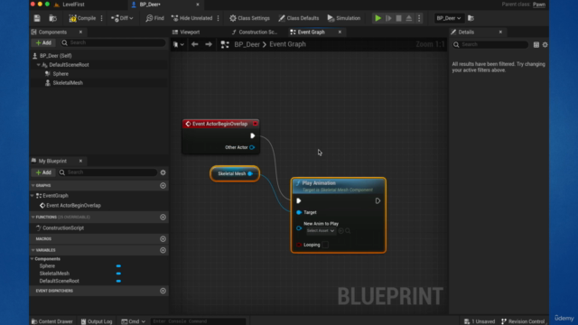This screenshot has height=325, width=578.
Task: Start Simulation mode
Action: (x=343, y=18)
